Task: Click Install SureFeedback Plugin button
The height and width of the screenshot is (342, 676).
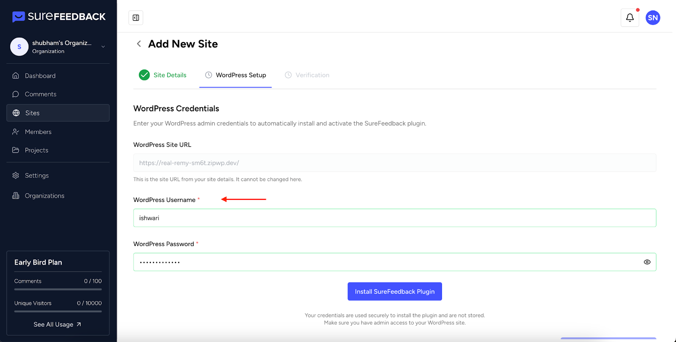Action: click(395, 292)
